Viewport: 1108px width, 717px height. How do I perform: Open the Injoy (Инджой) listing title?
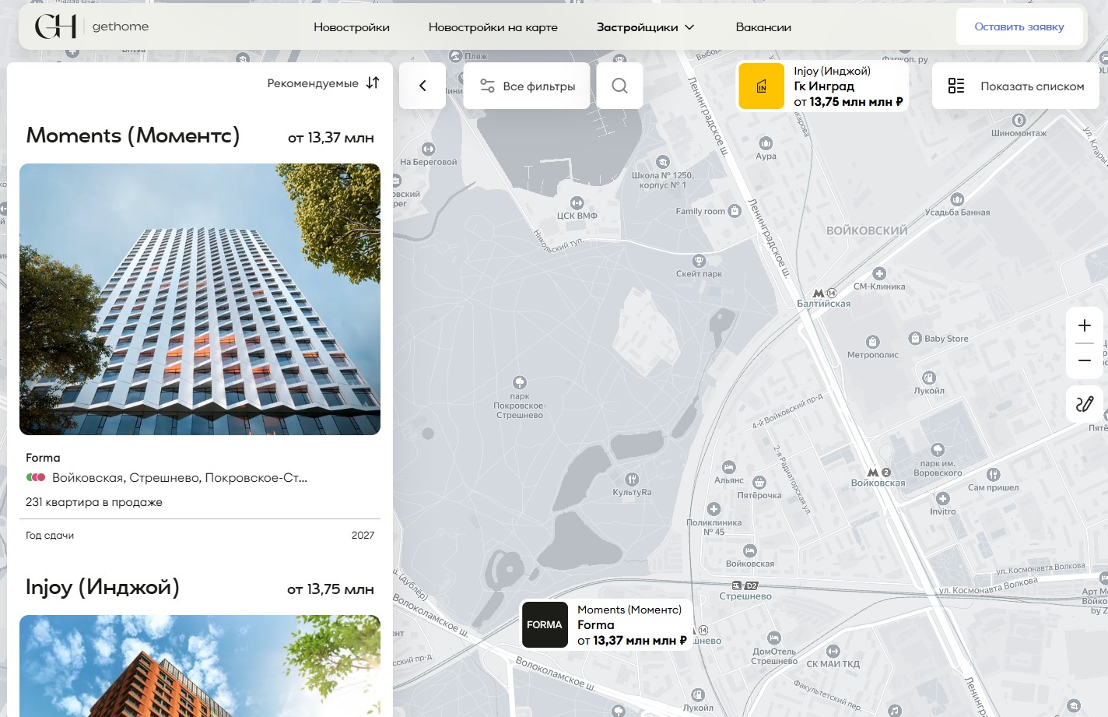click(103, 587)
